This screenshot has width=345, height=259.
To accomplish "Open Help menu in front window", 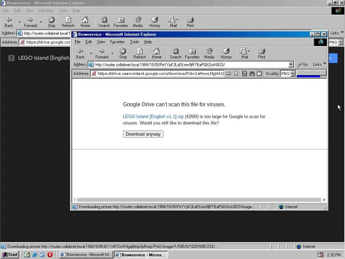I will click(x=148, y=42).
